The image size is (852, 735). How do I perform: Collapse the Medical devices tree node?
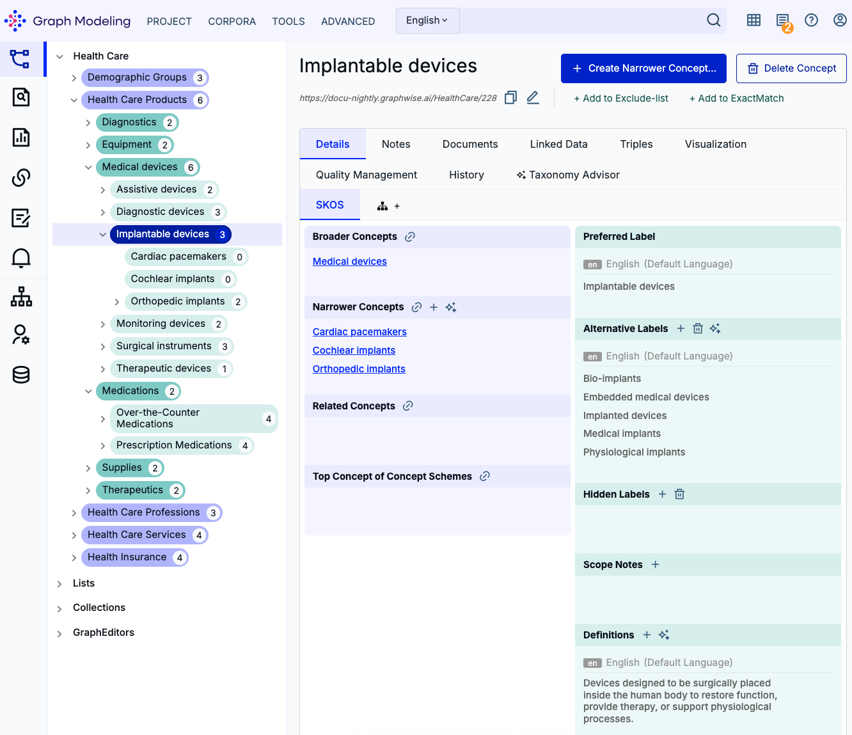(88, 168)
